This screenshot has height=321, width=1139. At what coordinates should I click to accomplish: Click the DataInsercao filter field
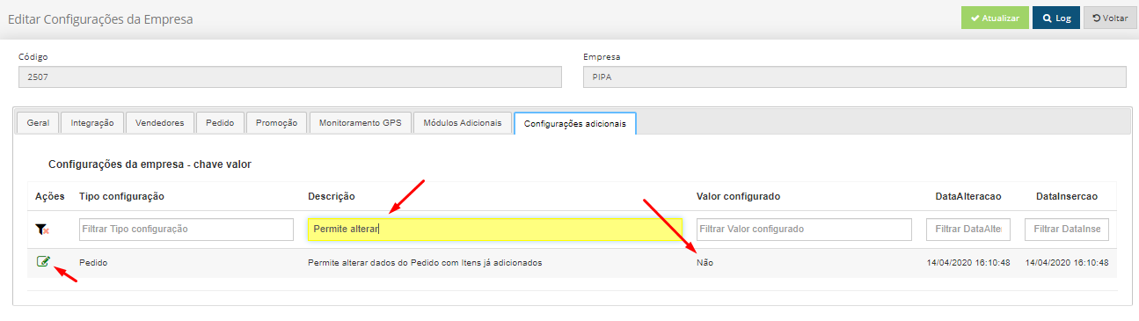[x=1068, y=230]
